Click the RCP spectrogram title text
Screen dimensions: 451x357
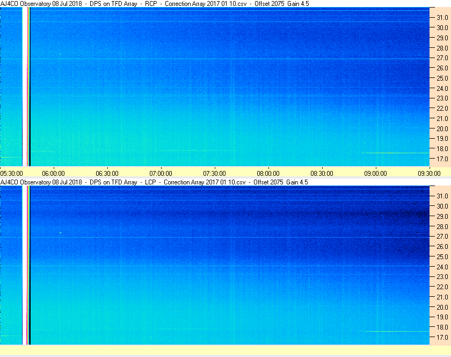(x=155, y=4)
